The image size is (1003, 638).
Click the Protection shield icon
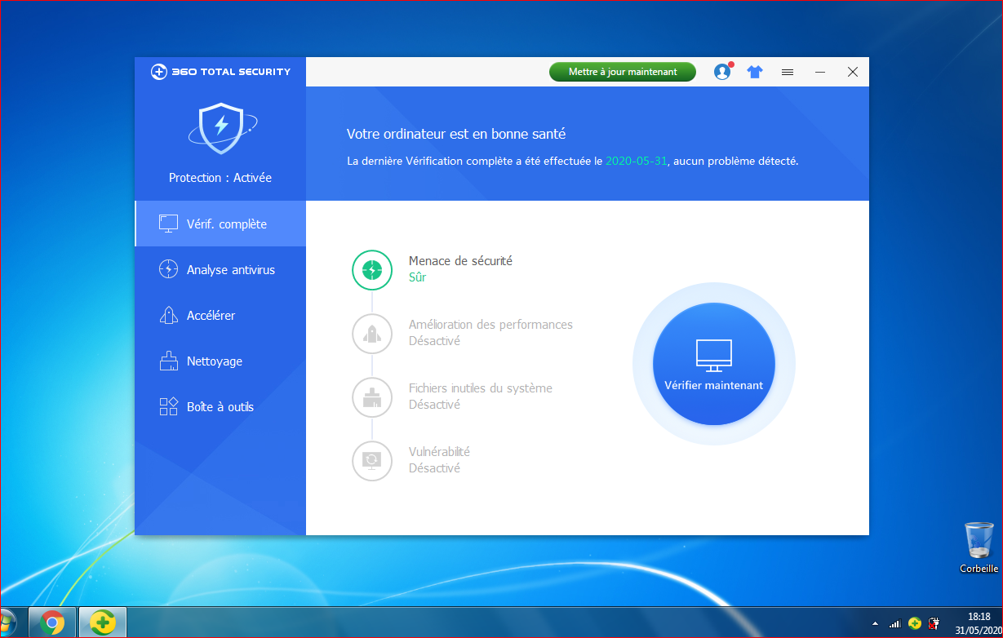click(221, 129)
